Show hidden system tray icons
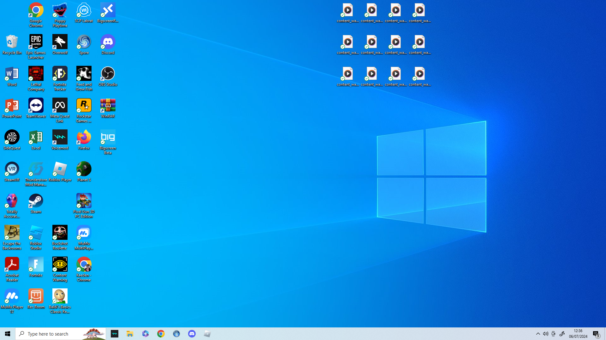Screen dimensions: 606x340 coord(538,334)
